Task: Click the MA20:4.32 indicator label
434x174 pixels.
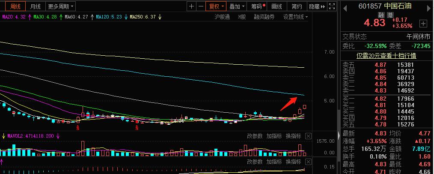Action: point(14,17)
